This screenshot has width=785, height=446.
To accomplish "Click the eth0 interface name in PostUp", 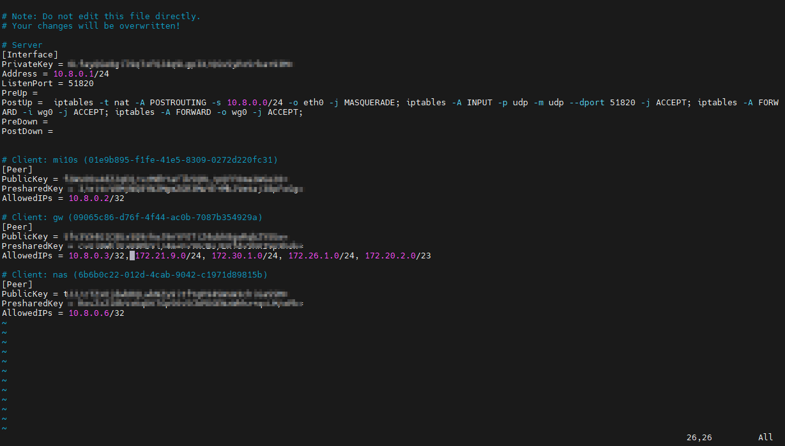I will (x=313, y=103).
